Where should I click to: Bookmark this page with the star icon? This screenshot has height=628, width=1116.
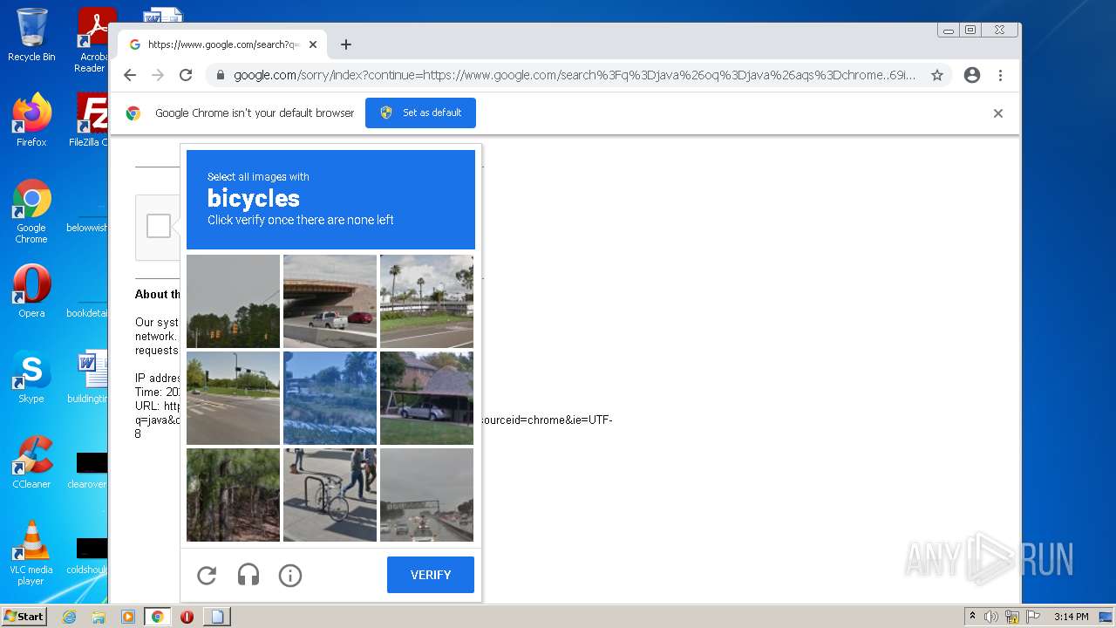point(937,75)
